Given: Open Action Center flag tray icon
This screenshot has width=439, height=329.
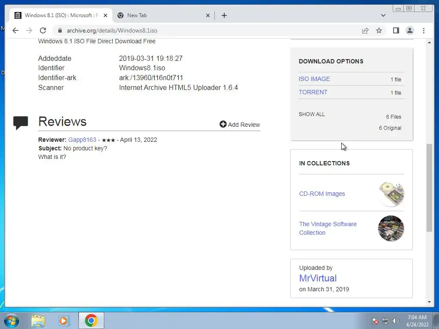Looking at the screenshot, I should pos(375,321).
